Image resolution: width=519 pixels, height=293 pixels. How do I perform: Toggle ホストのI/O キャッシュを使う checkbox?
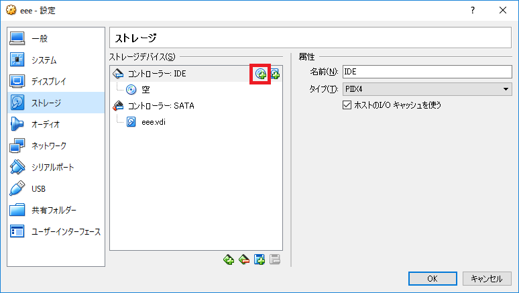[347, 105]
